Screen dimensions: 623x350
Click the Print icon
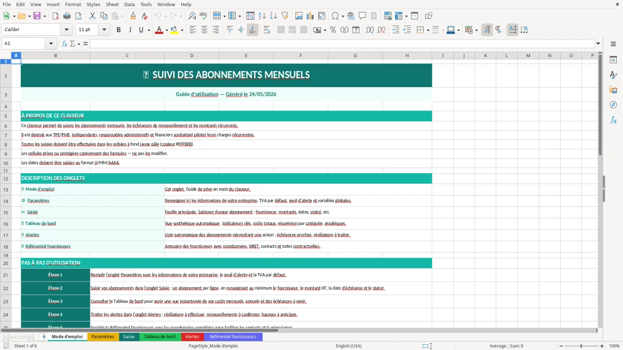click(x=66, y=16)
